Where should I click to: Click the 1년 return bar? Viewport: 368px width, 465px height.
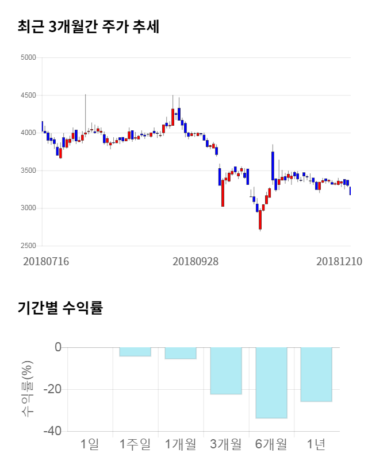[316, 374]
